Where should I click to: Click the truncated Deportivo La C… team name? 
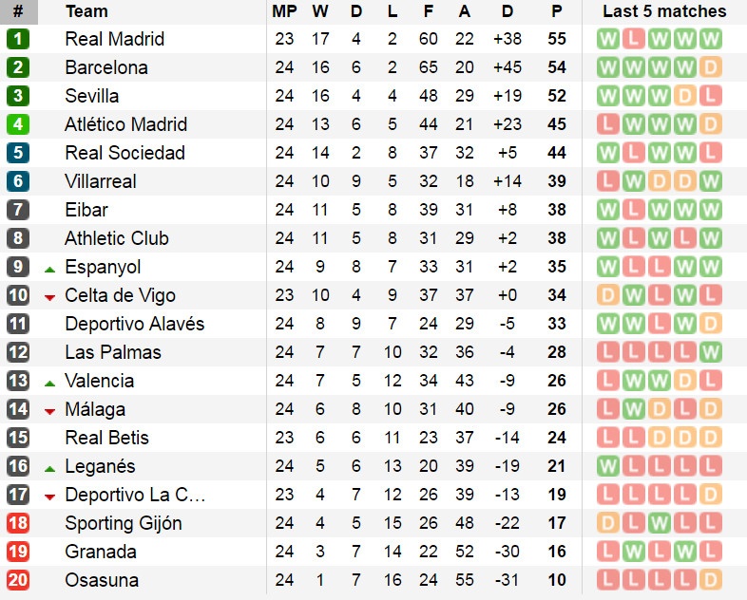tap(135, 495)
